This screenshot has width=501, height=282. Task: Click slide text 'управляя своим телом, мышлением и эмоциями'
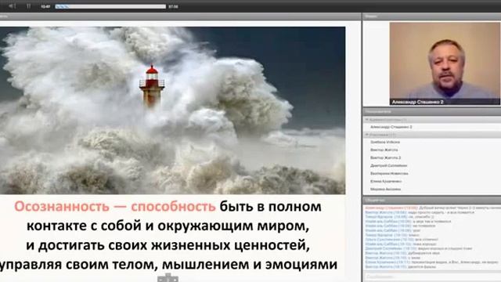pyautogui.click(x=168, y=265)
